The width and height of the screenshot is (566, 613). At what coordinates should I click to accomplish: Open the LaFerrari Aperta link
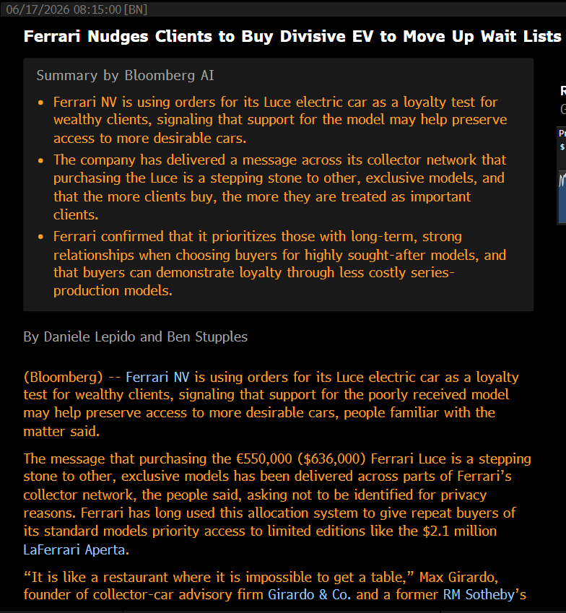point(74,549)
